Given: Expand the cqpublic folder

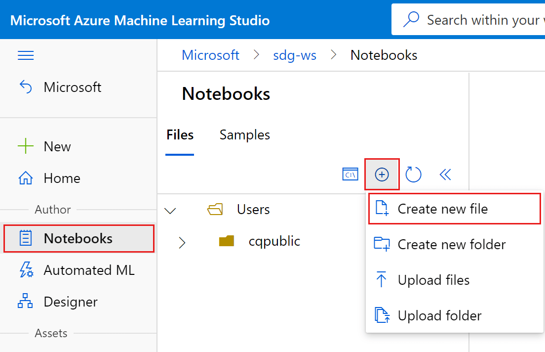Looking at the screenshot, I should coord(183,242).
